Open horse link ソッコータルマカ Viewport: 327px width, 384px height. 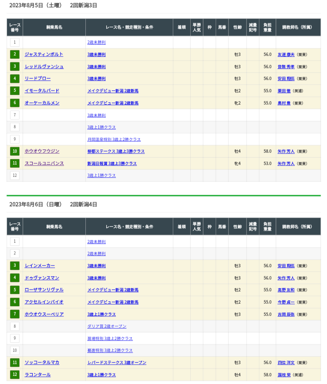42,363
